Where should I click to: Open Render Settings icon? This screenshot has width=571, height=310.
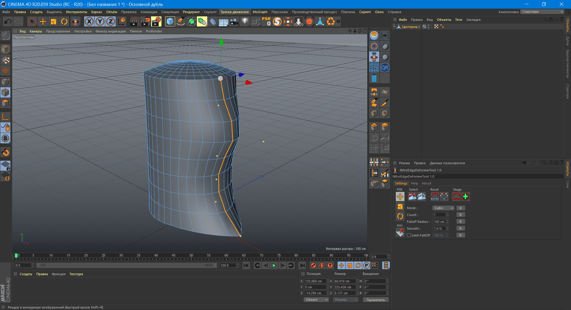point(156,21)
